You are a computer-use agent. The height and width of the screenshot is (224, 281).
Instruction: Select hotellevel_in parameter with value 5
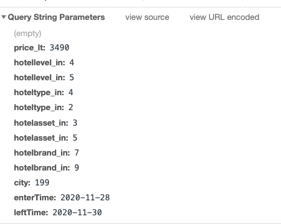click(44, 78)
